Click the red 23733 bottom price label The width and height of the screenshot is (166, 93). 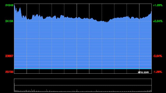coord(9,72)
